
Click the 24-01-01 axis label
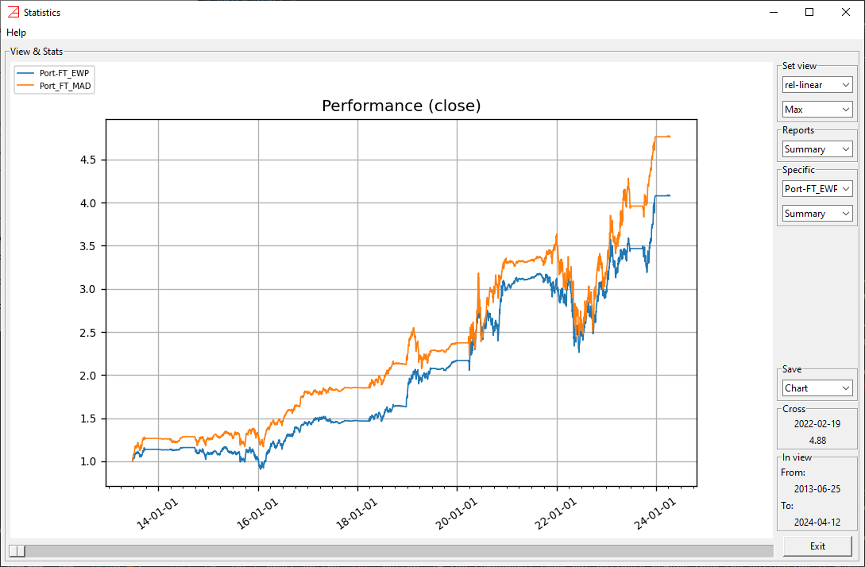[x=655, y=513]
